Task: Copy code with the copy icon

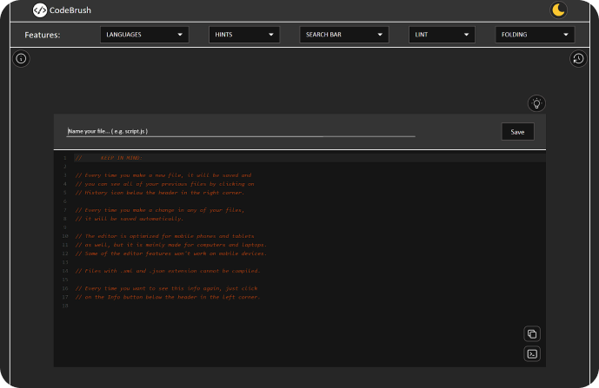Action: tap(532, 334)
